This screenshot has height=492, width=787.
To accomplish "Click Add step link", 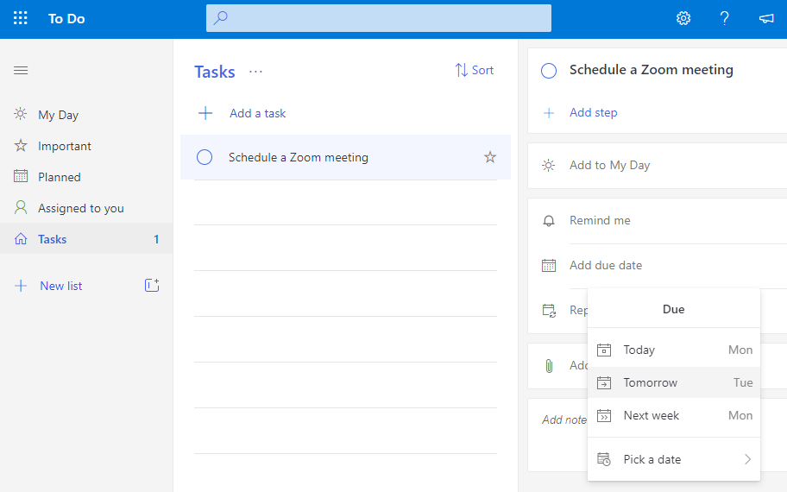I will (x=593, y=112).
